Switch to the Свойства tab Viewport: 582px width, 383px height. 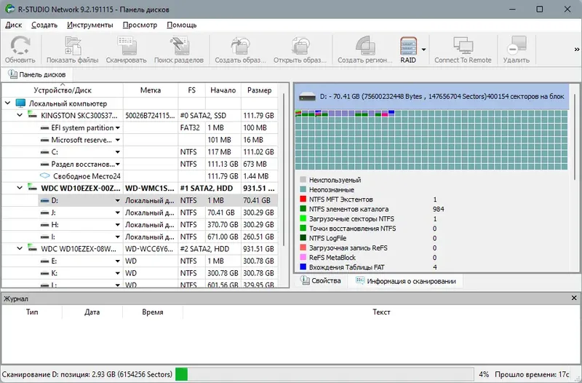321,281
